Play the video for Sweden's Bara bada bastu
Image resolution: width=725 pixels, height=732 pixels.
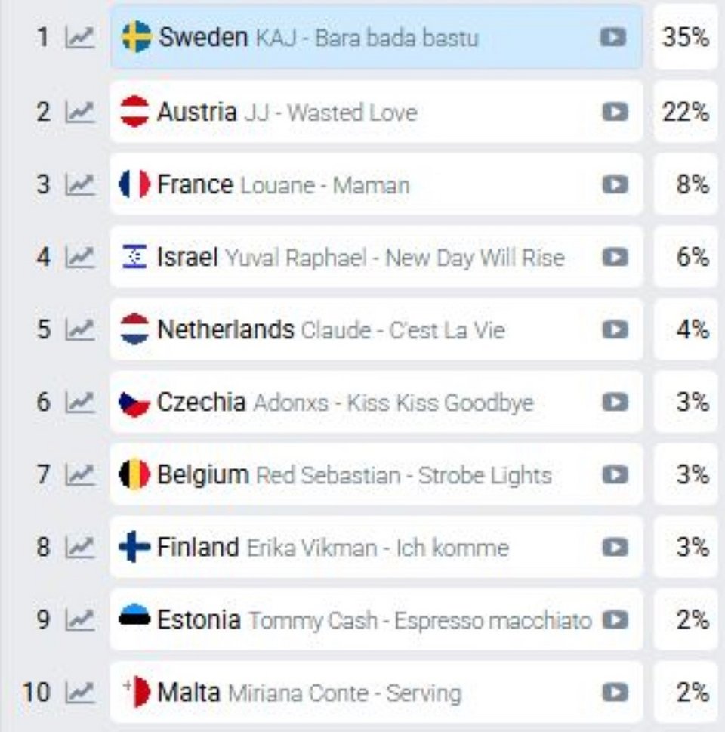point(612,37)
